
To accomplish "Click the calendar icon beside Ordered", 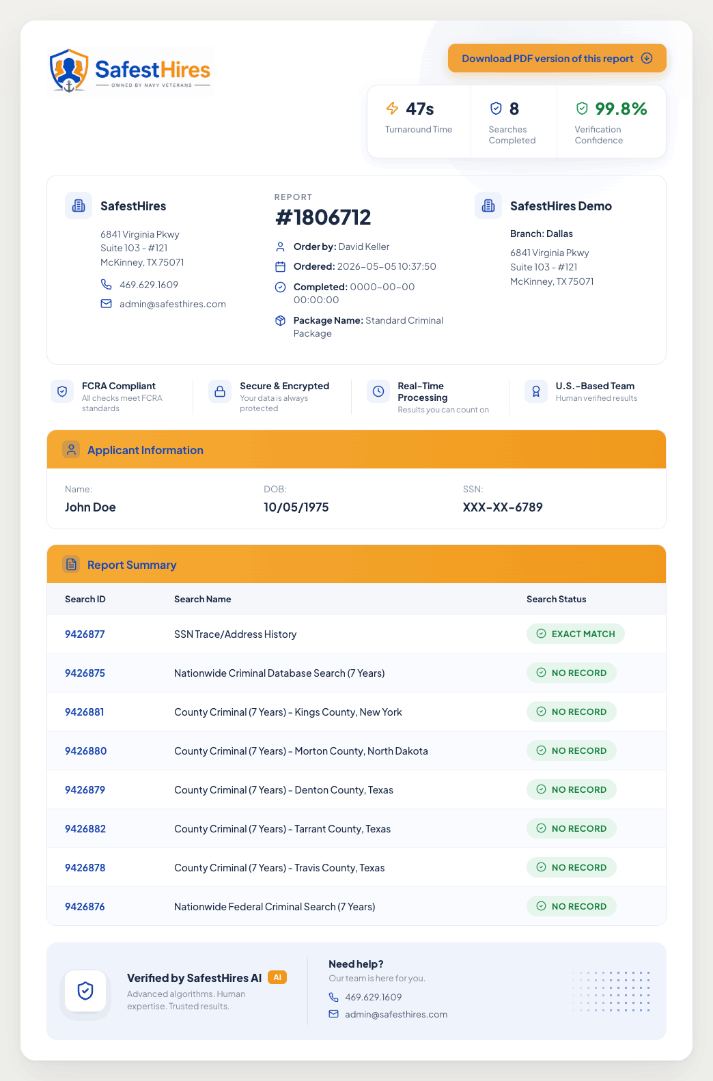I will (280, 266).
